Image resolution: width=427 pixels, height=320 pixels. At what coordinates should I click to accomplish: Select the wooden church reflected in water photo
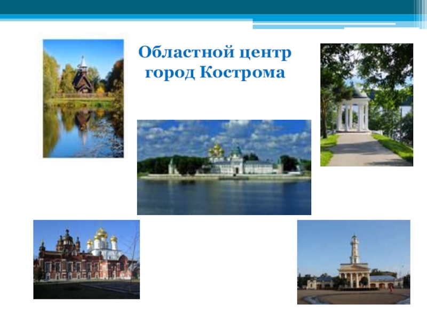(x=83, y=99)
